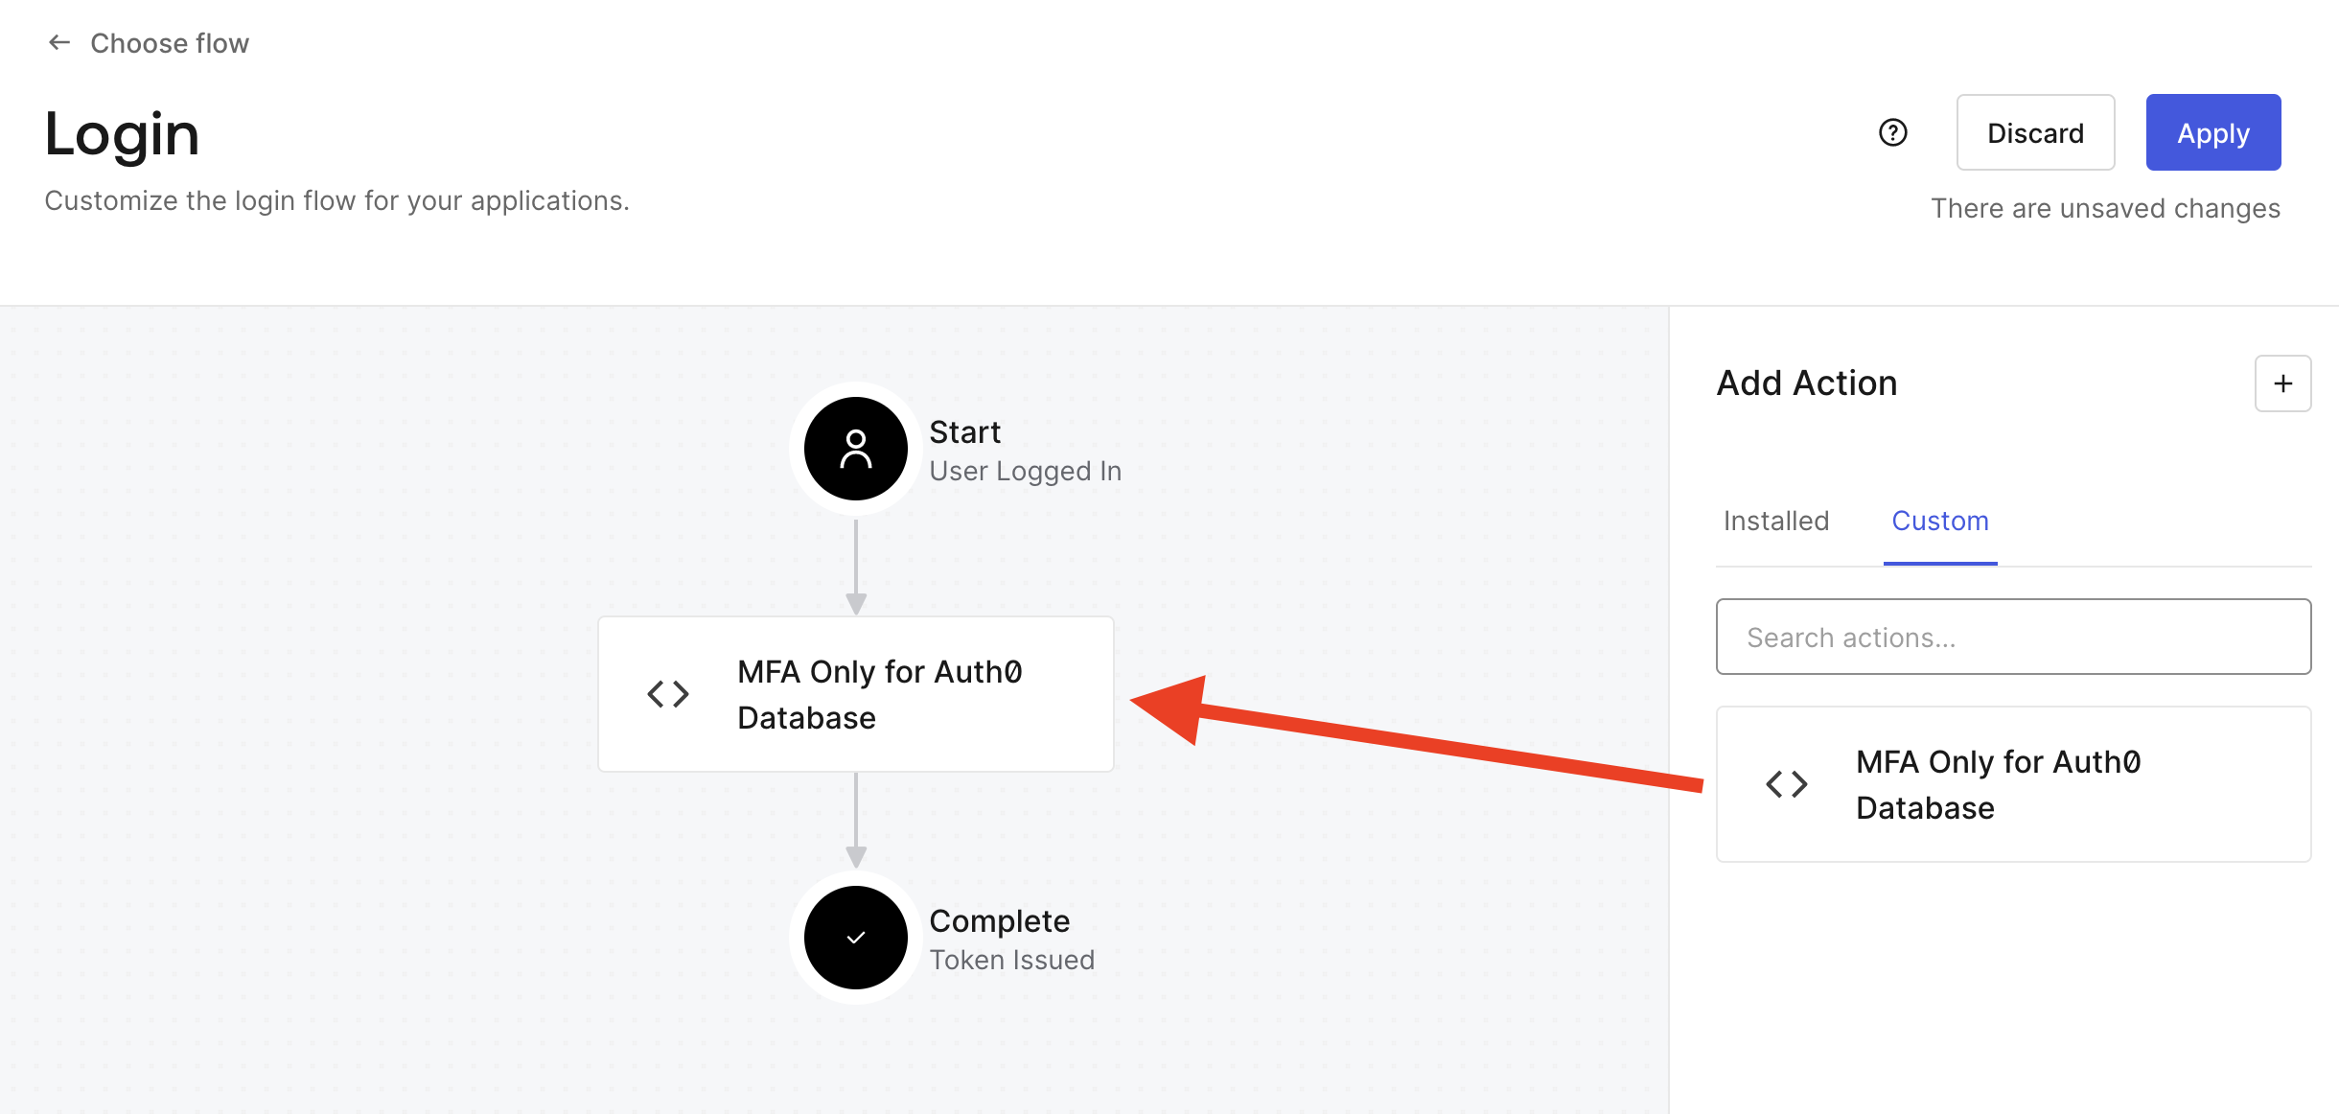
Task: Click the Complete Token Issued label
Action: (1011, 940)
